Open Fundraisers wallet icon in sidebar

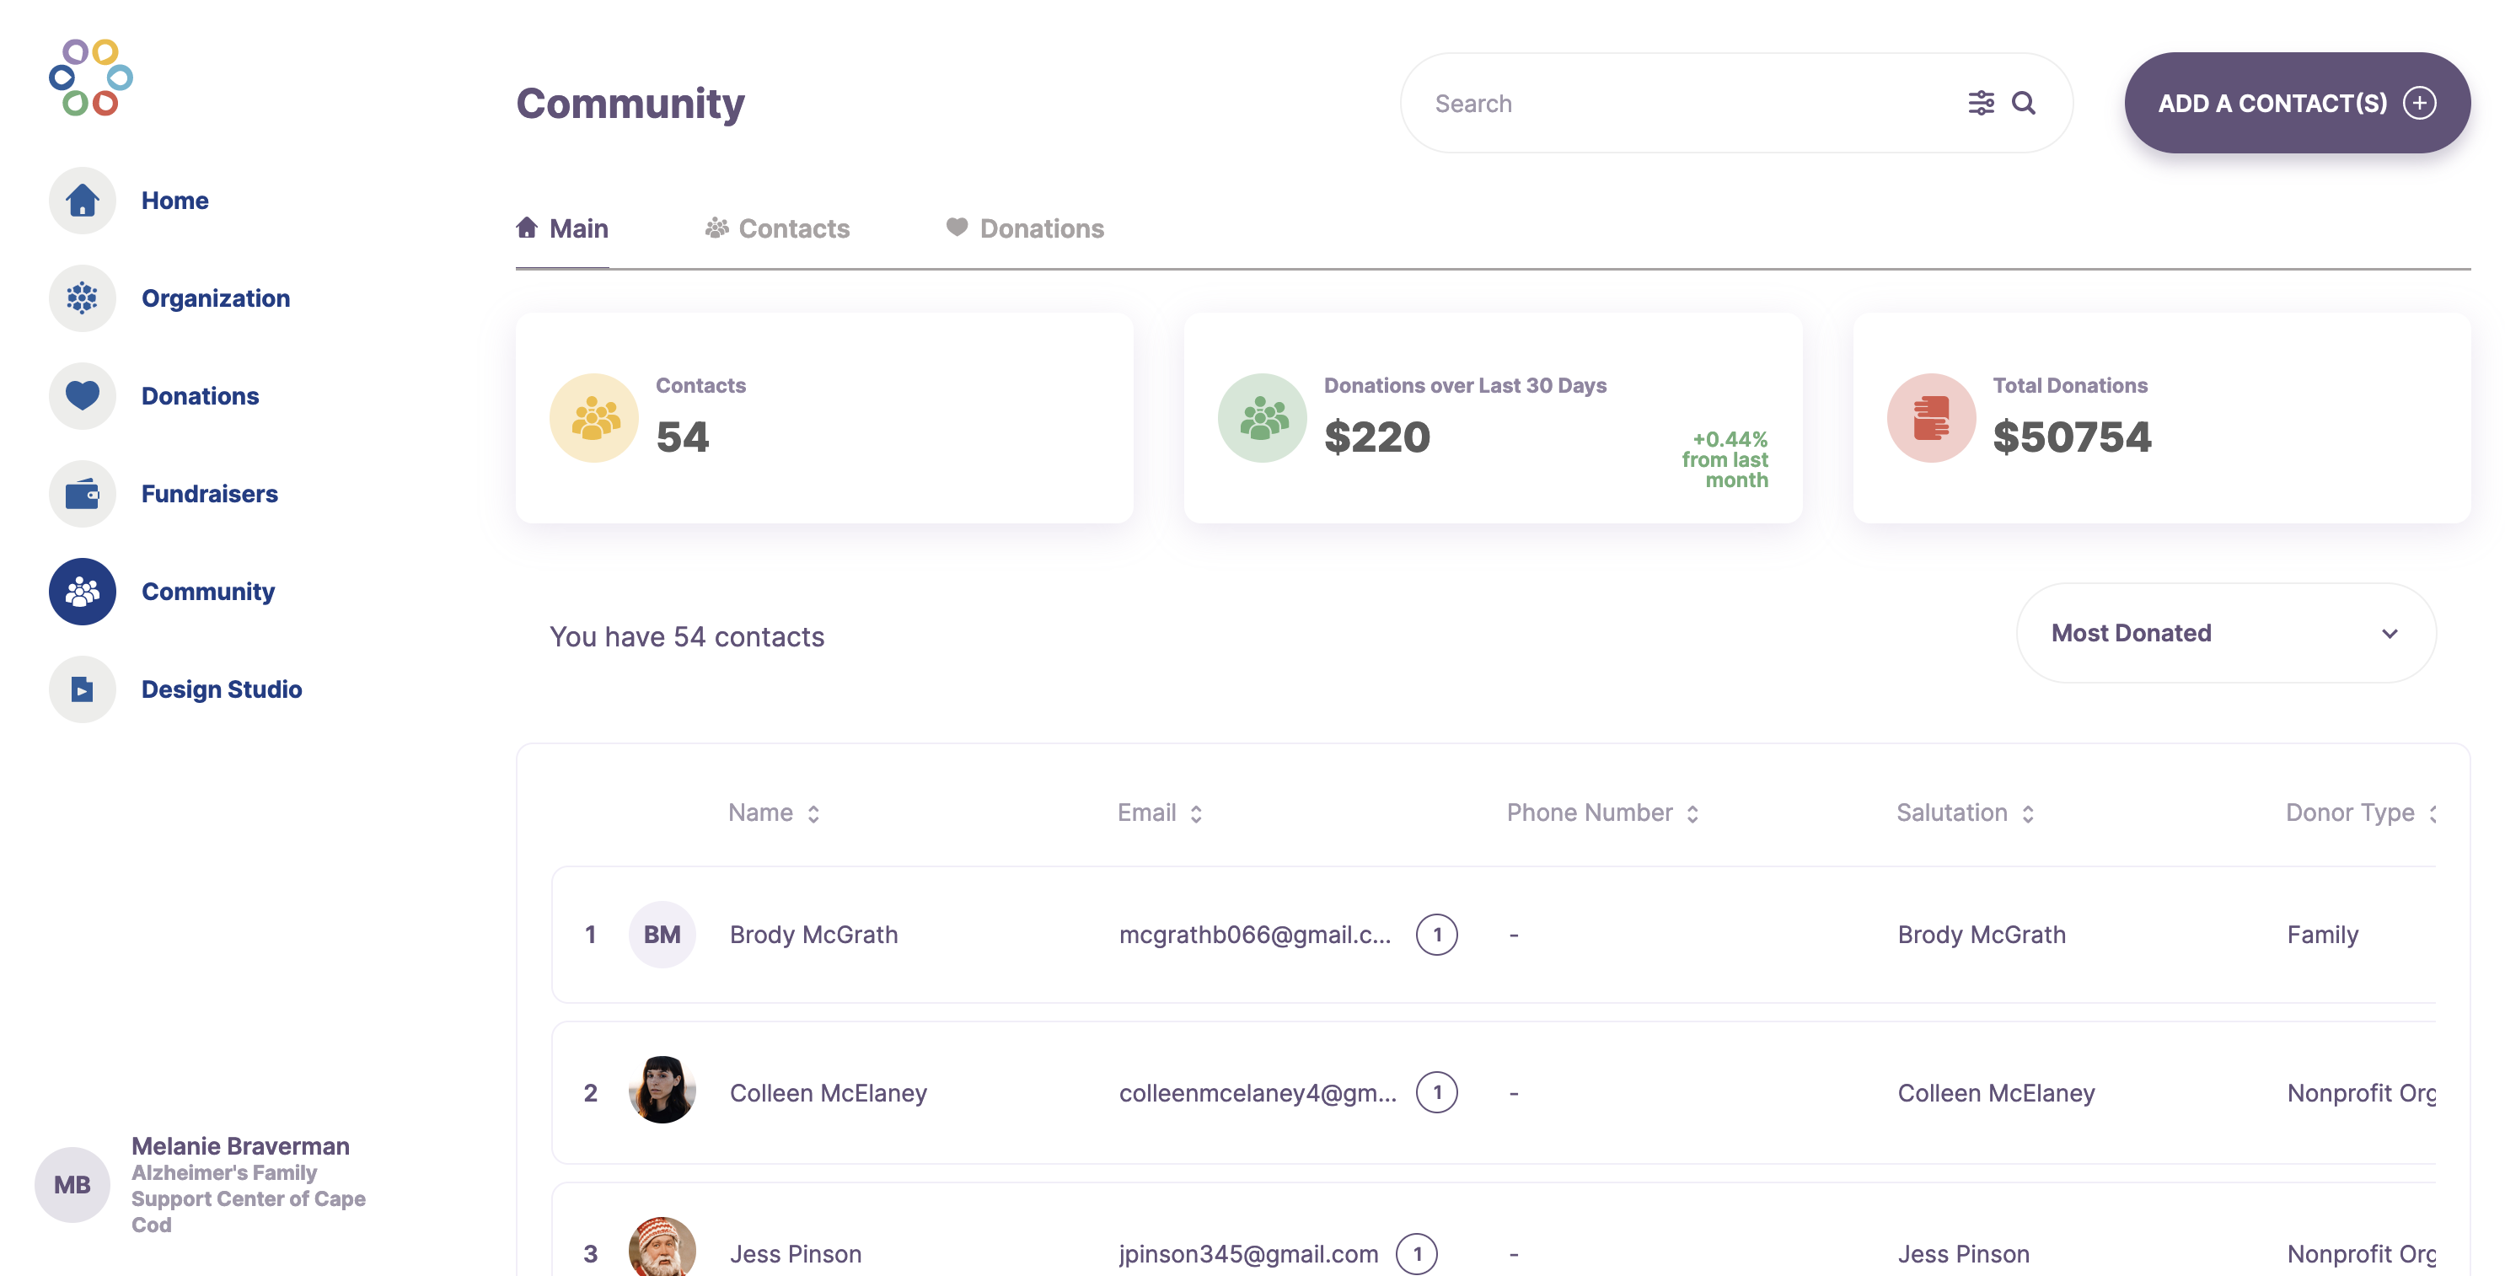(x=82, y=494)
